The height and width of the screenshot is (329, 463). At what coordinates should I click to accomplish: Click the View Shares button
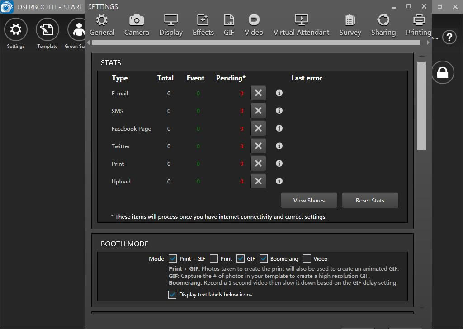pyautogui.click(x=309, y=200)
